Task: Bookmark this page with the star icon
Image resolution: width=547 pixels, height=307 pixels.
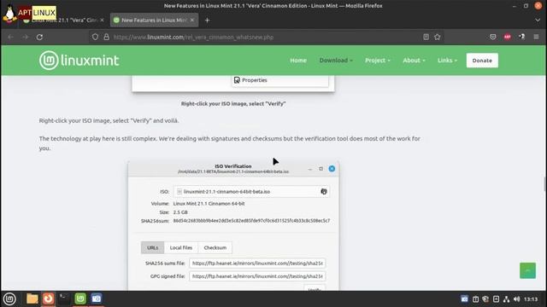Action: (438, 37)
